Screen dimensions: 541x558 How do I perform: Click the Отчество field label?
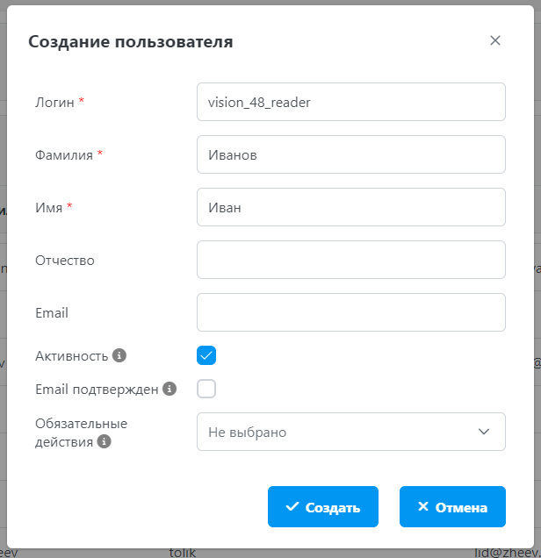pyautogui.click(x=65, y=260)
